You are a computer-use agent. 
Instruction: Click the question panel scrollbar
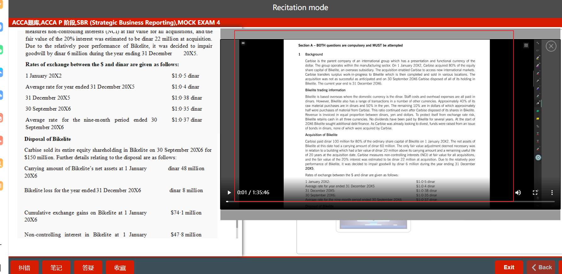[237, 224]
